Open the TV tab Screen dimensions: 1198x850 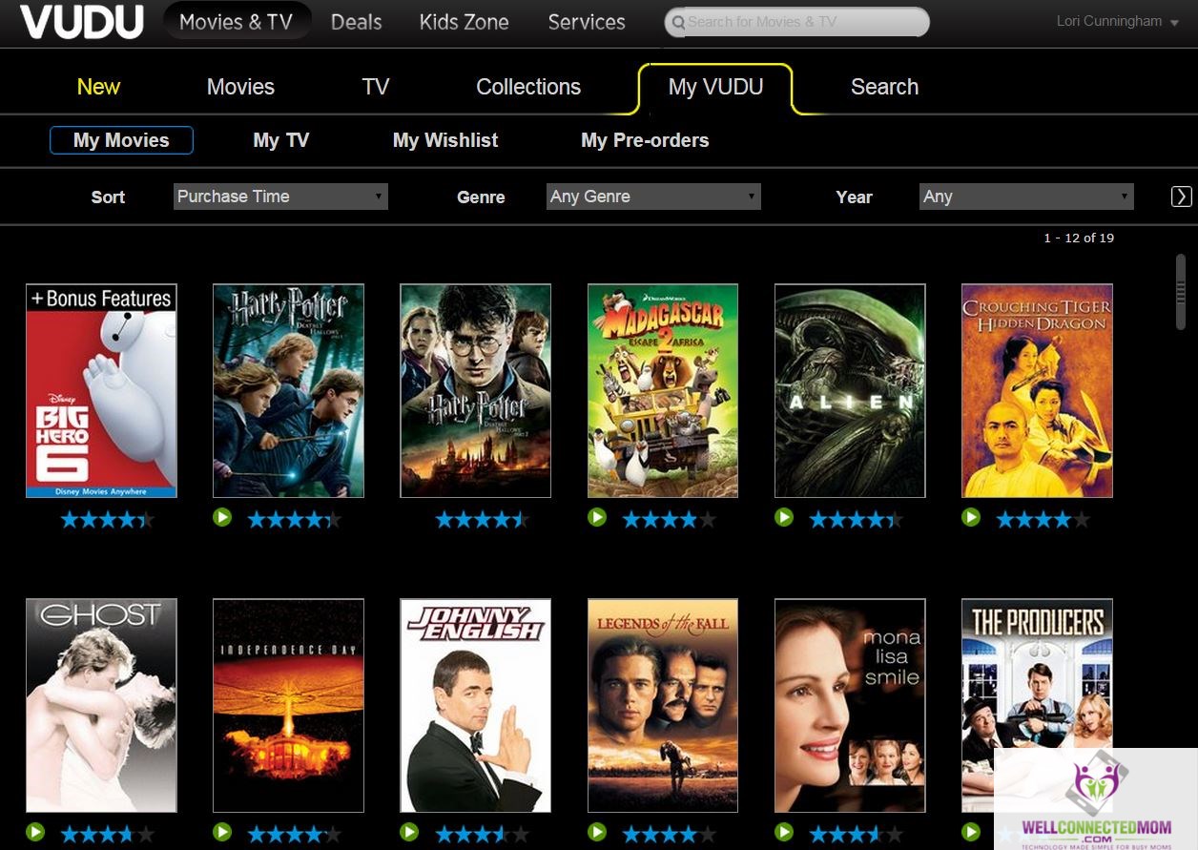click(376, 87)
